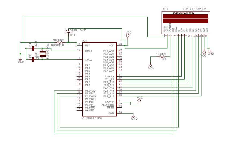
Task: Click the P3.2/INT0 pin label
Action: [x=91, y=96]
